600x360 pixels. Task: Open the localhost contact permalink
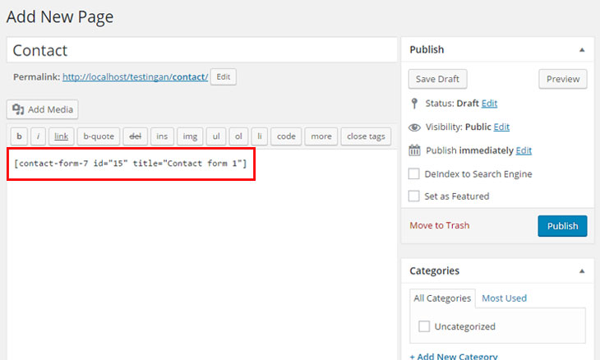click(135, 77)
